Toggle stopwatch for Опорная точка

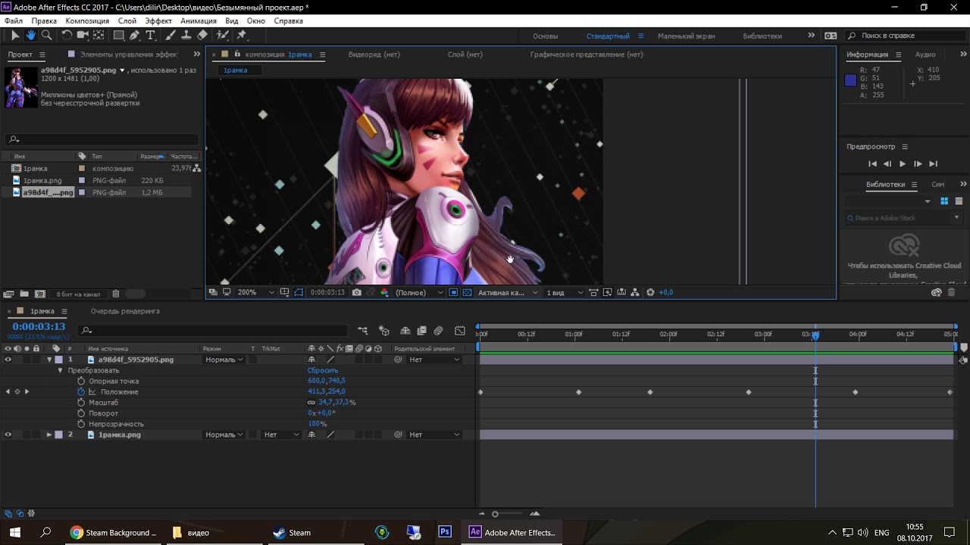coord(81,381)
